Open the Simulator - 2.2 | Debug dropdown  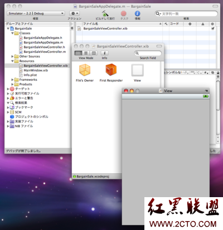(x=36, y=13)
